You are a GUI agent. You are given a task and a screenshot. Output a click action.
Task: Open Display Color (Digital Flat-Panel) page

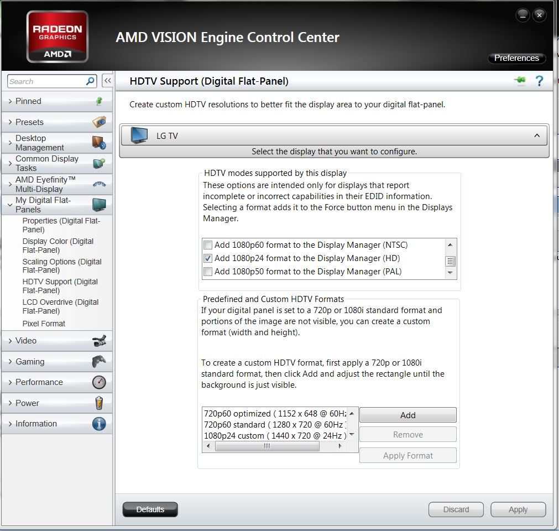tap(58, 246)
